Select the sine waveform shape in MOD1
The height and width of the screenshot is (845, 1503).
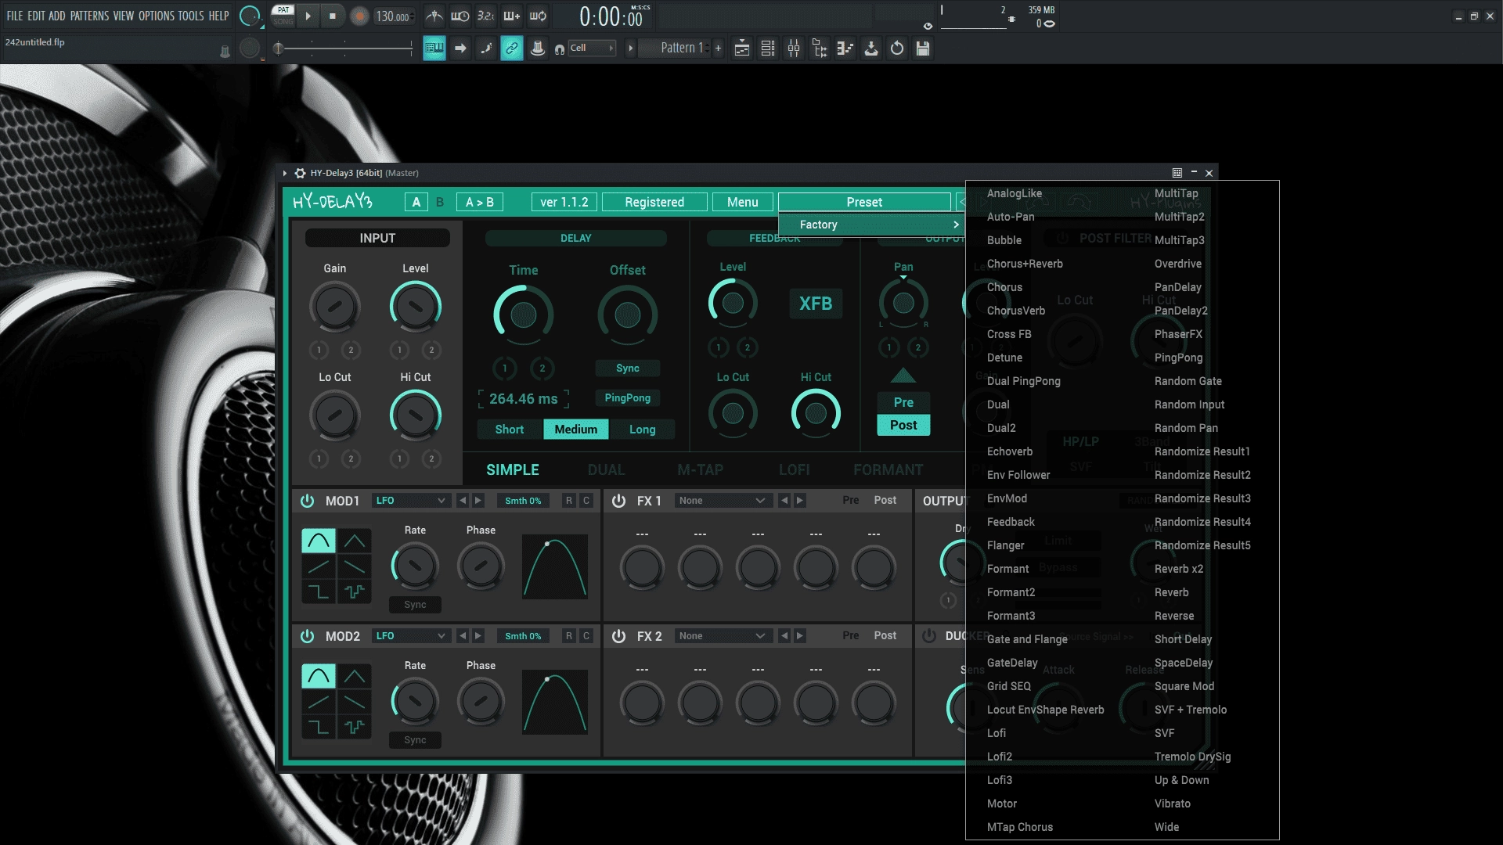(319, 541)
